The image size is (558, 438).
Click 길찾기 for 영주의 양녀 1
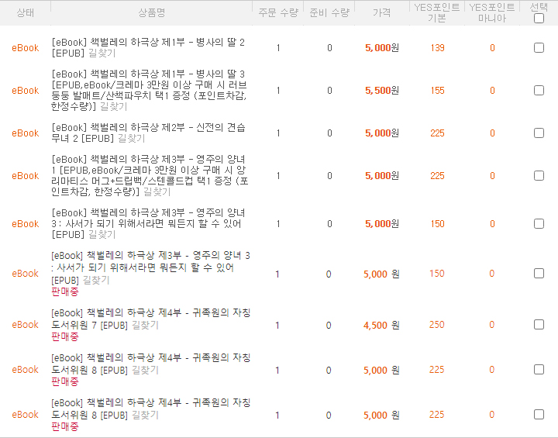(x=157, y=192)
